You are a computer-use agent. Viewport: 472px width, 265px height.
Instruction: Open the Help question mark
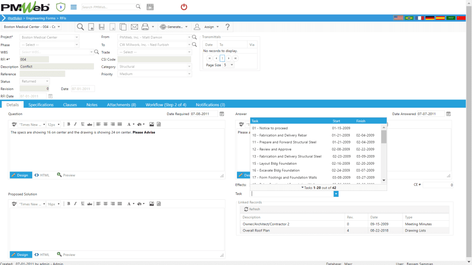click(x=228, y=27)
